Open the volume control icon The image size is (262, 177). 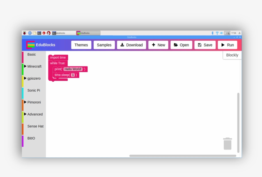click(x=221, y=33)
